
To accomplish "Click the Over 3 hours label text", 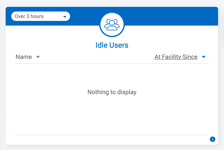I will pos(29,17).
